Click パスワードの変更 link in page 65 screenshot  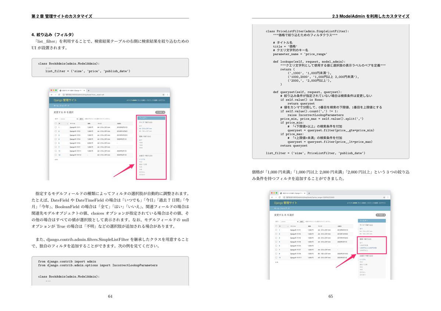(372, 203)
